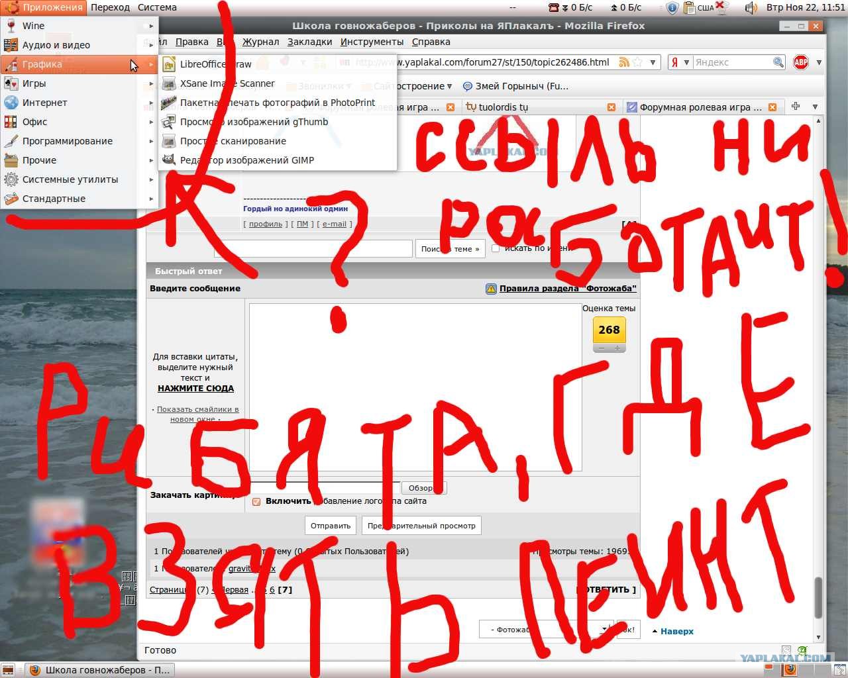
Task: Click the vertical scrollbar thumb of the page
Action: [x=819, y=597]
